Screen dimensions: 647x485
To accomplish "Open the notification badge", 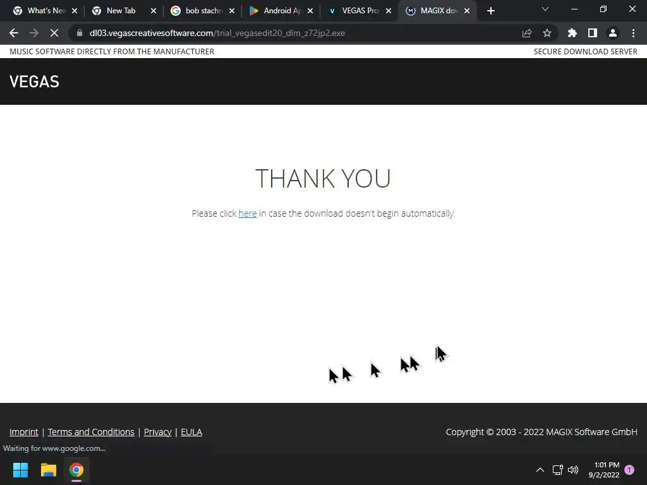I will (x=629, y=469).
